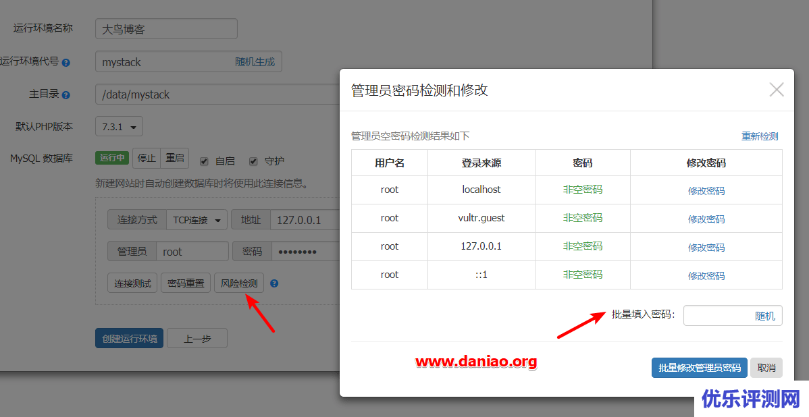Click 修改密码 for root ::1 row
The image size is (809, 417).
point(706,276)
